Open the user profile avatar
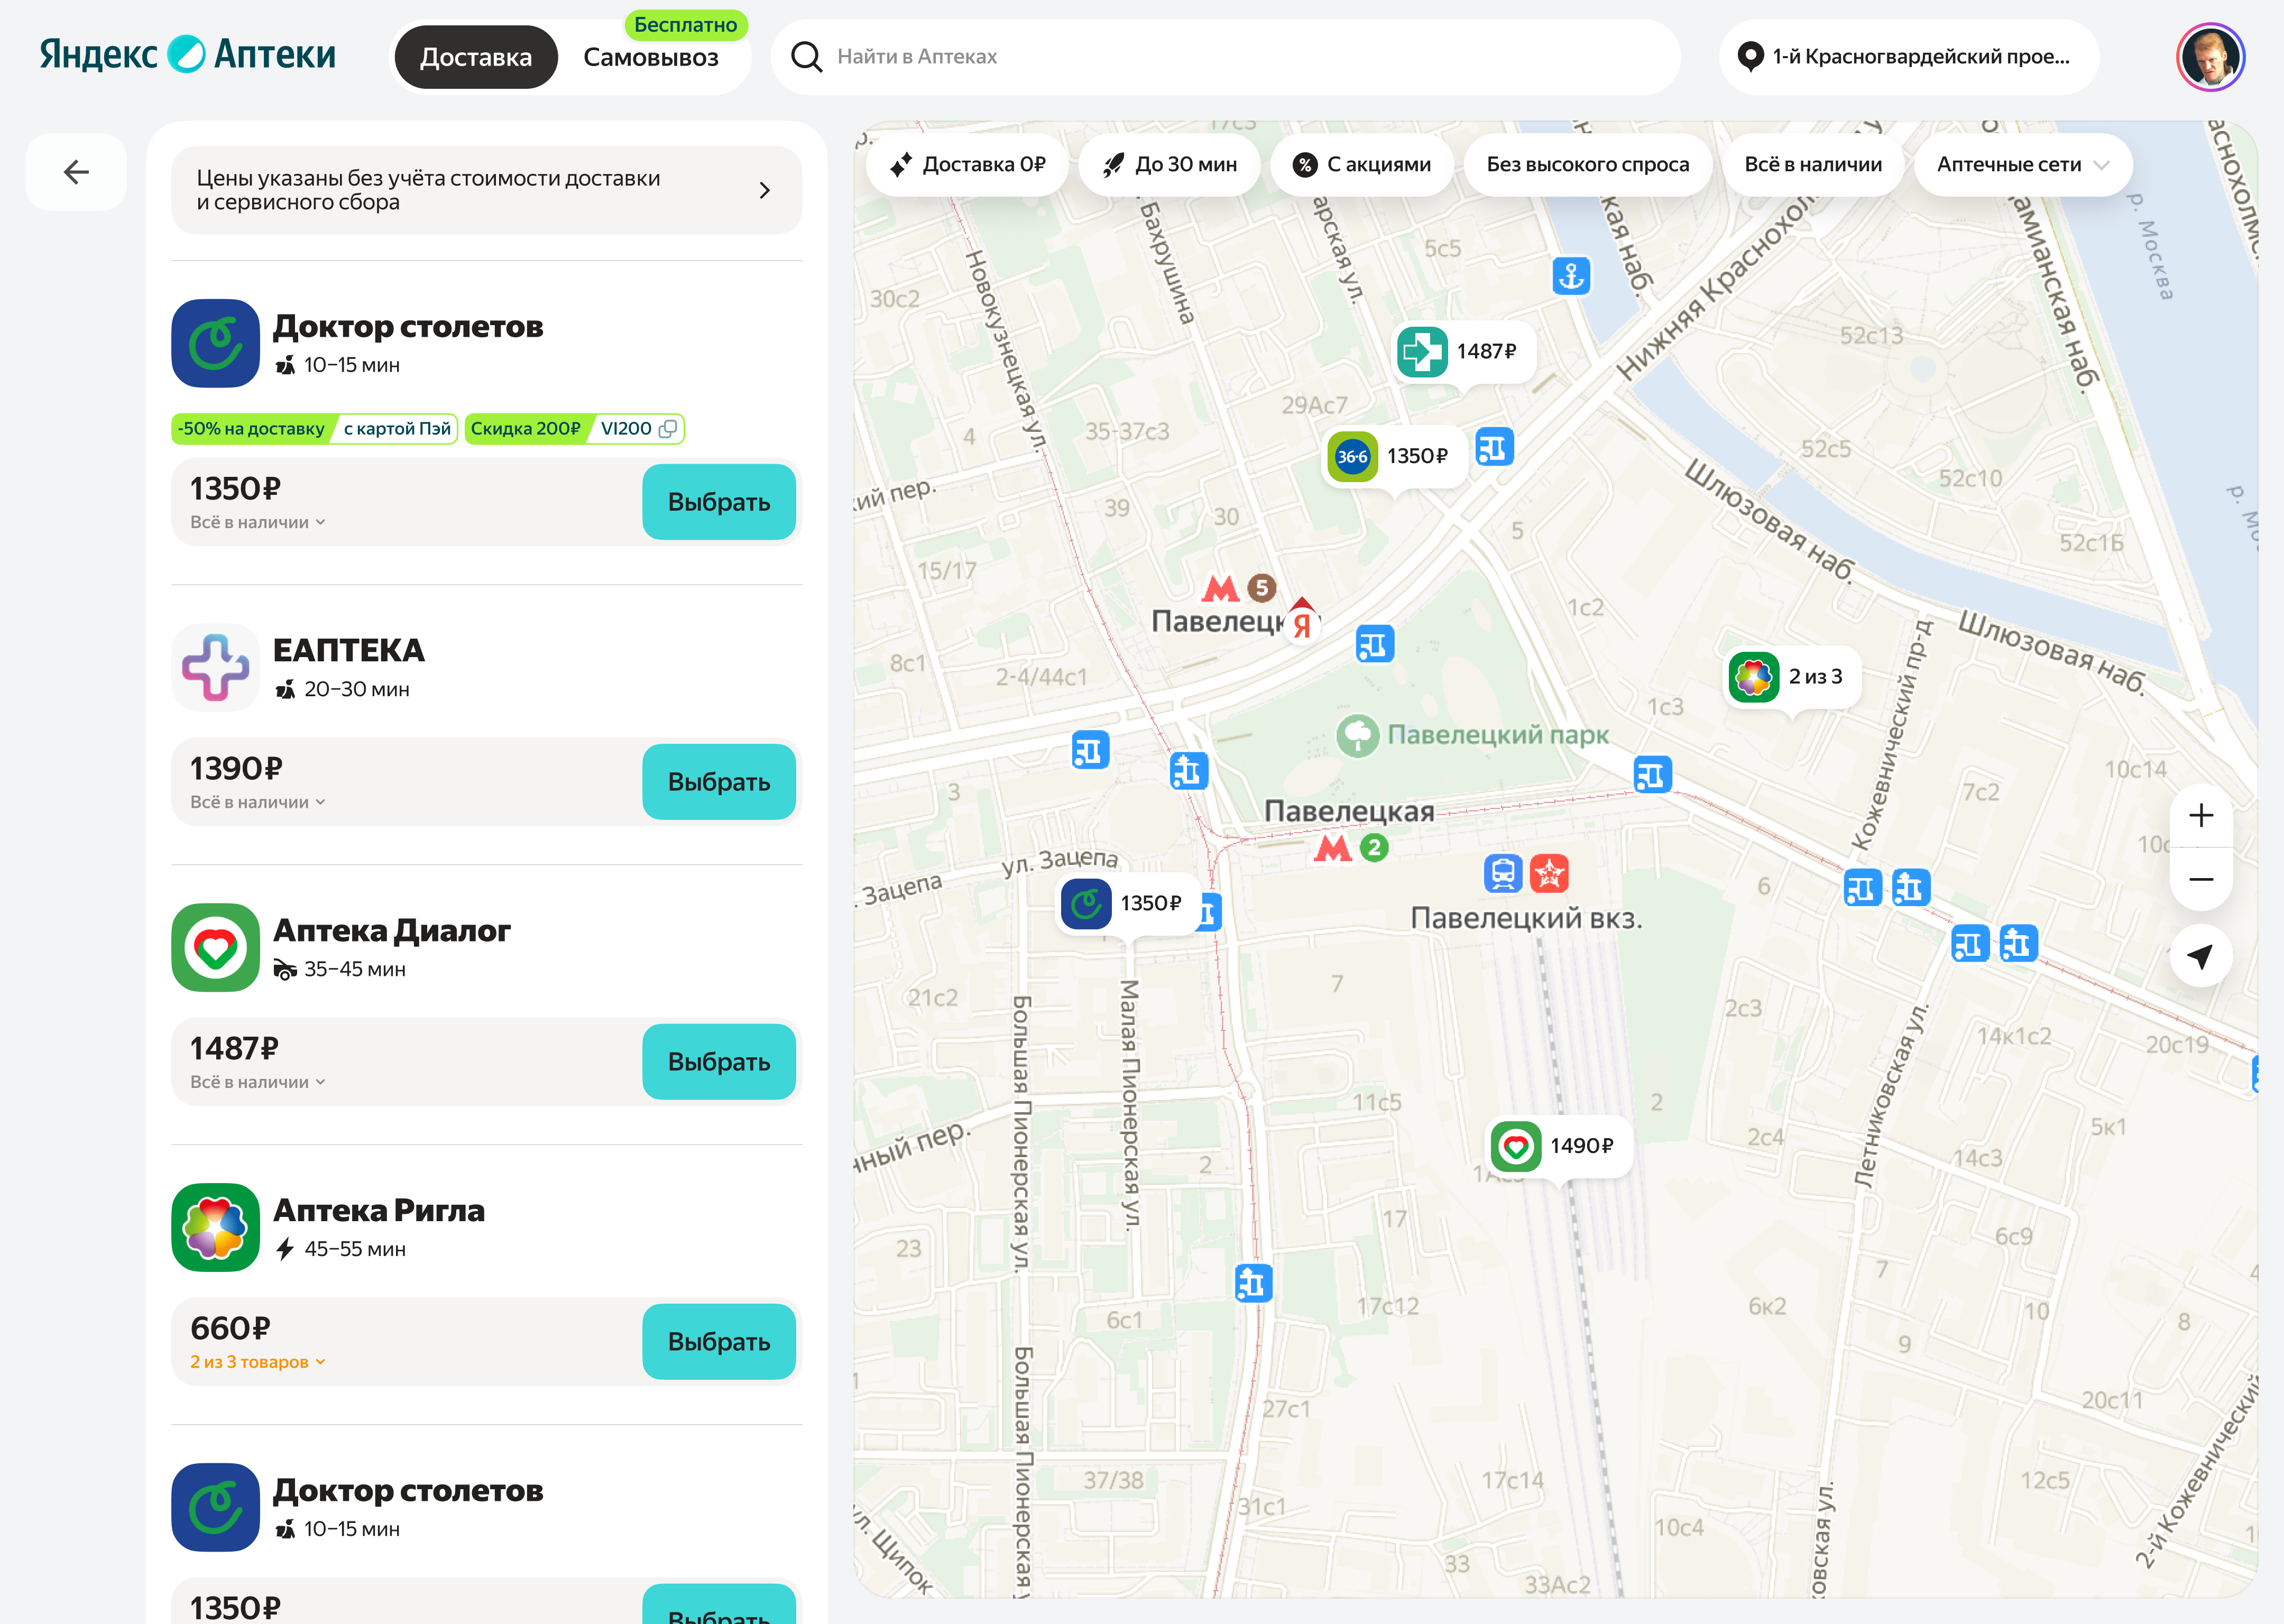2284x1624 pixels. pos(2210,57)
